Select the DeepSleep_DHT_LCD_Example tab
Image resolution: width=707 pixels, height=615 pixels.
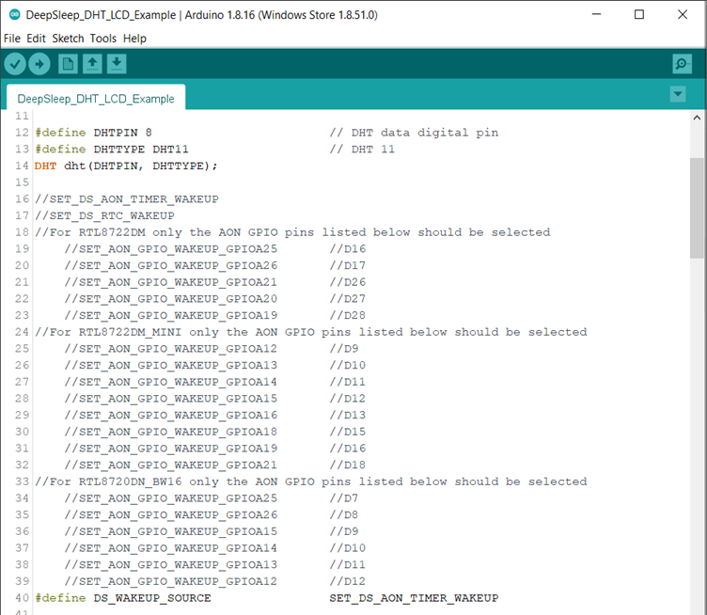(96, 99)
